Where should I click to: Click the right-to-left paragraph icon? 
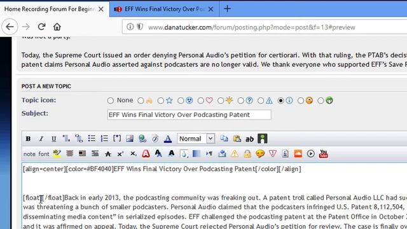[x=209, y=154]
